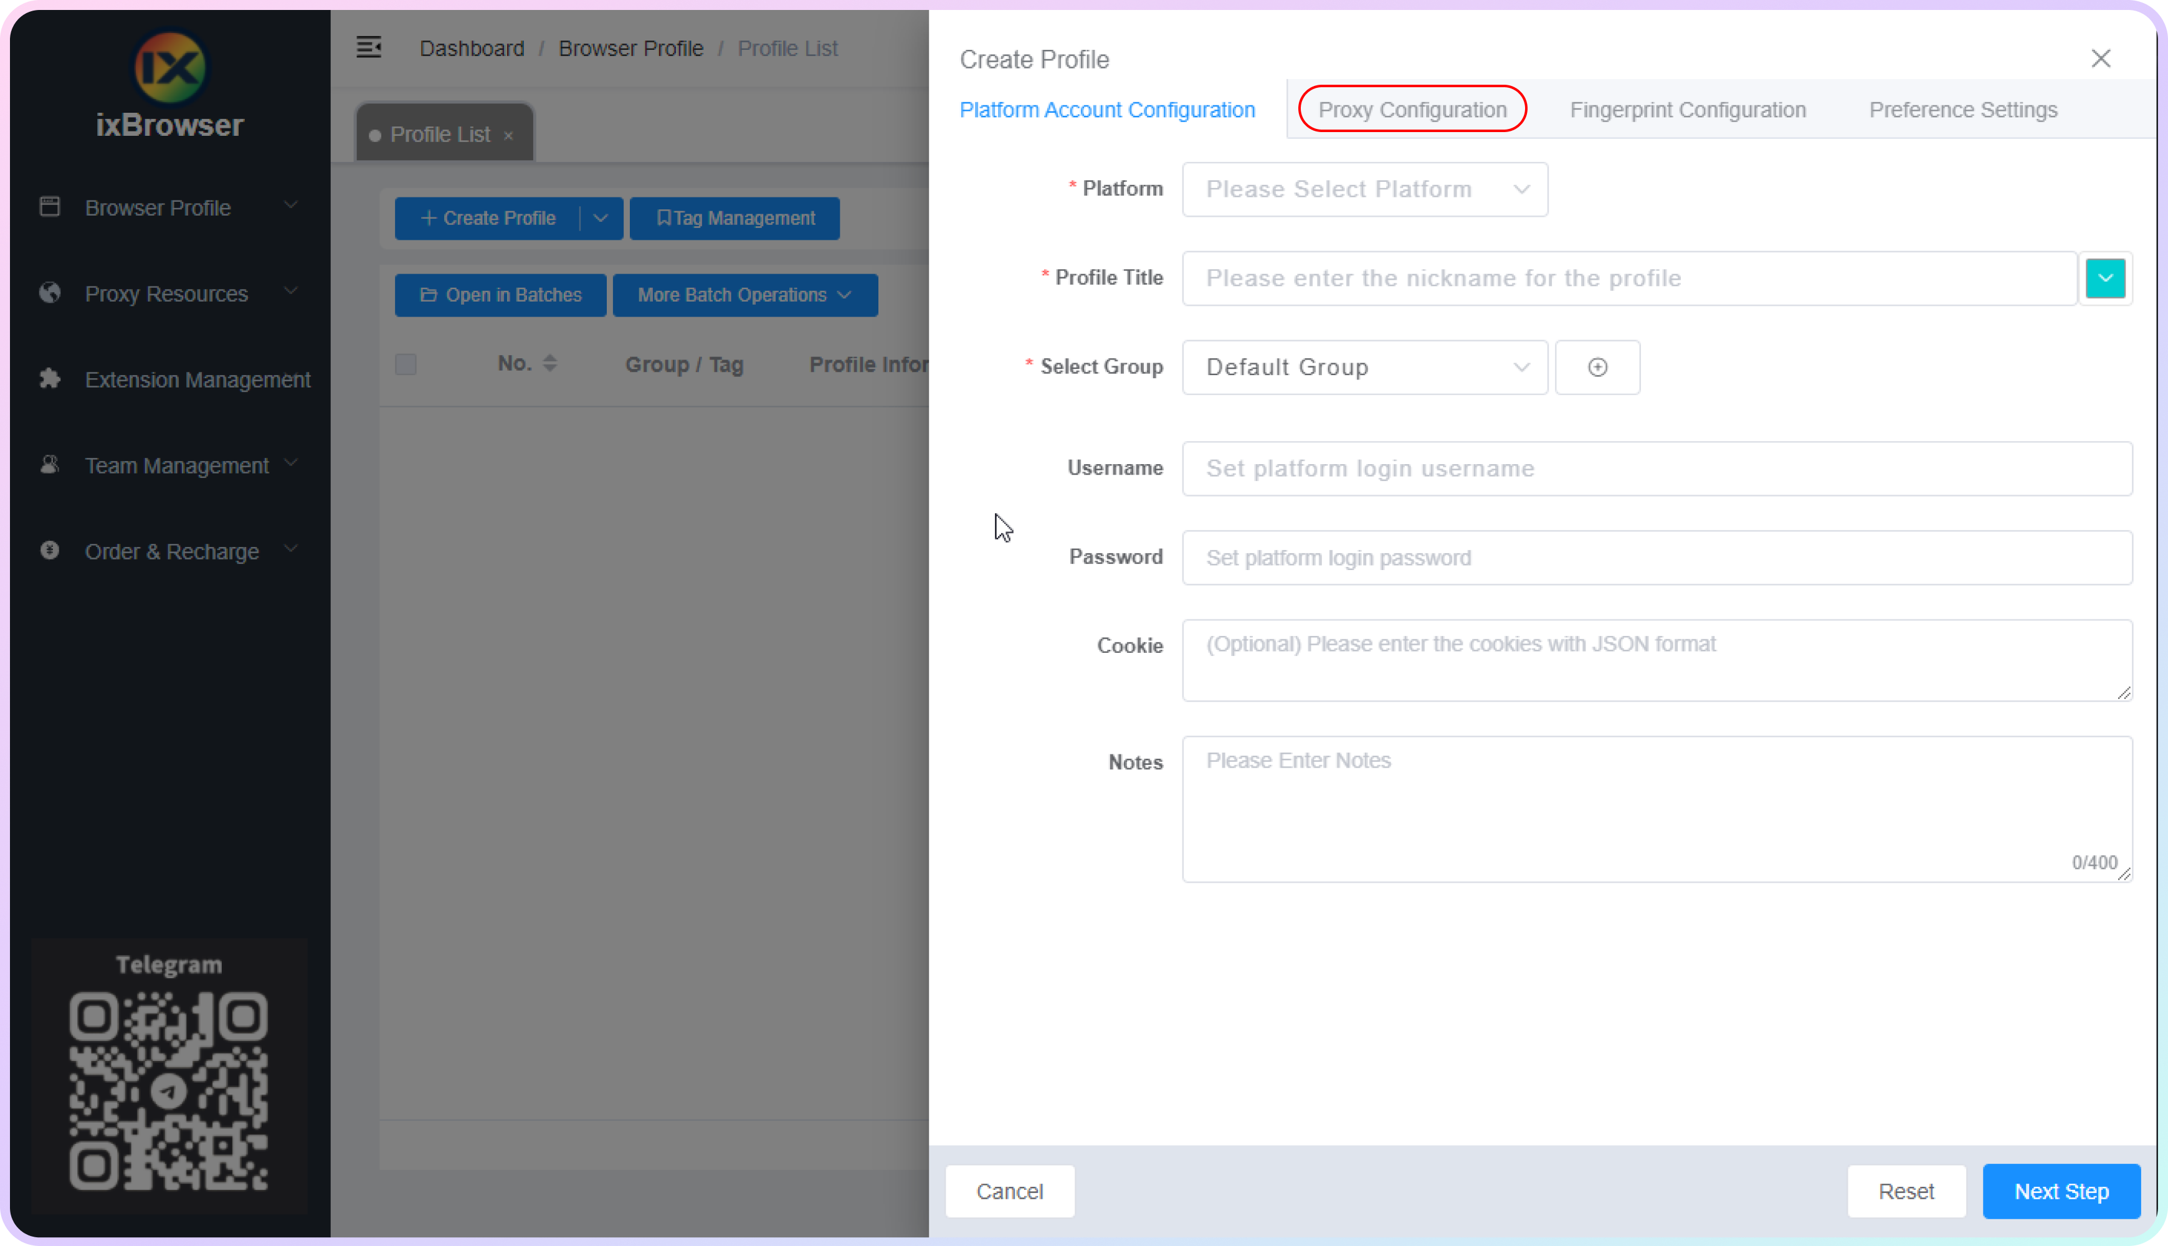Switch to the Fingerprint Configuration tab
Viewport: 2168px width, 1246px height.
(1687, 110)
